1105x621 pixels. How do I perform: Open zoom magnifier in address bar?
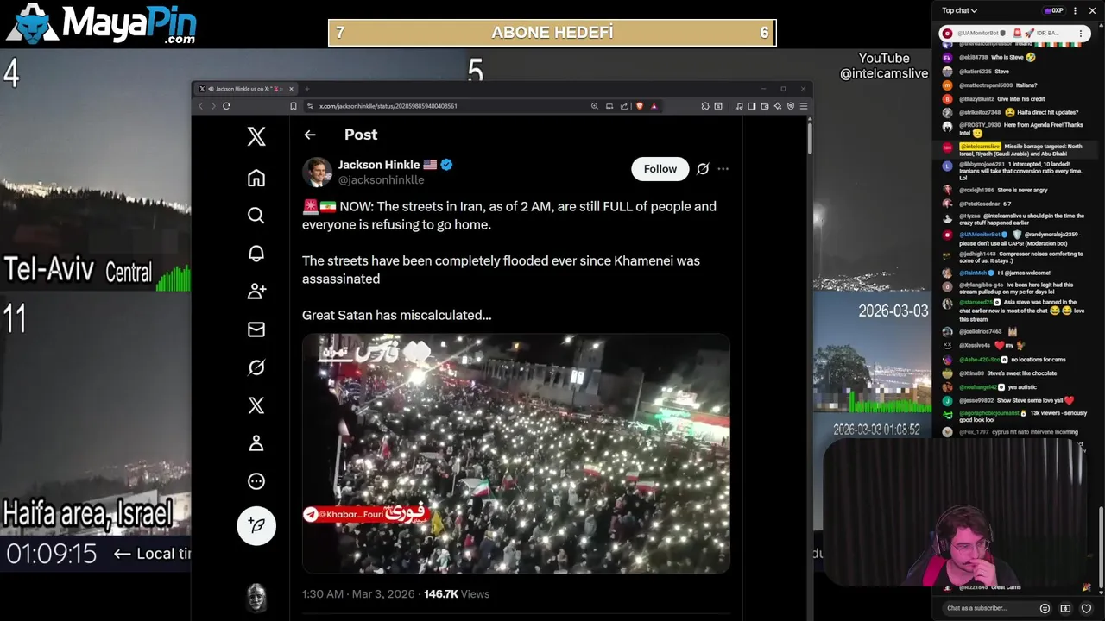[x=595, y=106]
